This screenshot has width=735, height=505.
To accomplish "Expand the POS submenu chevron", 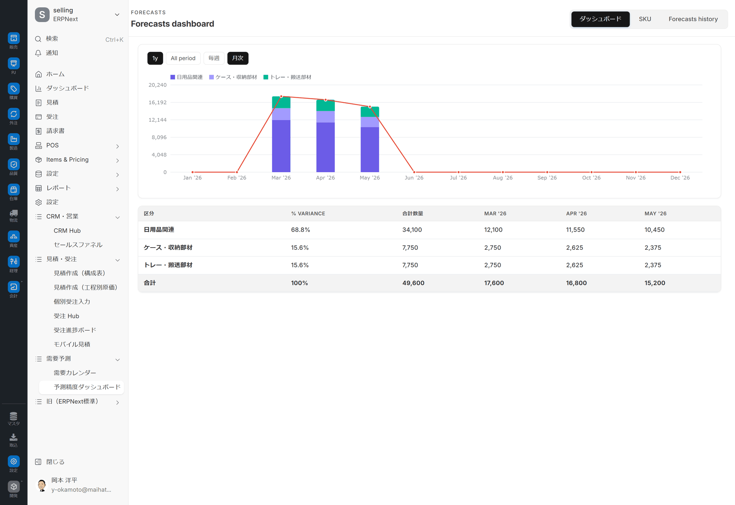I will click(118, 146).
